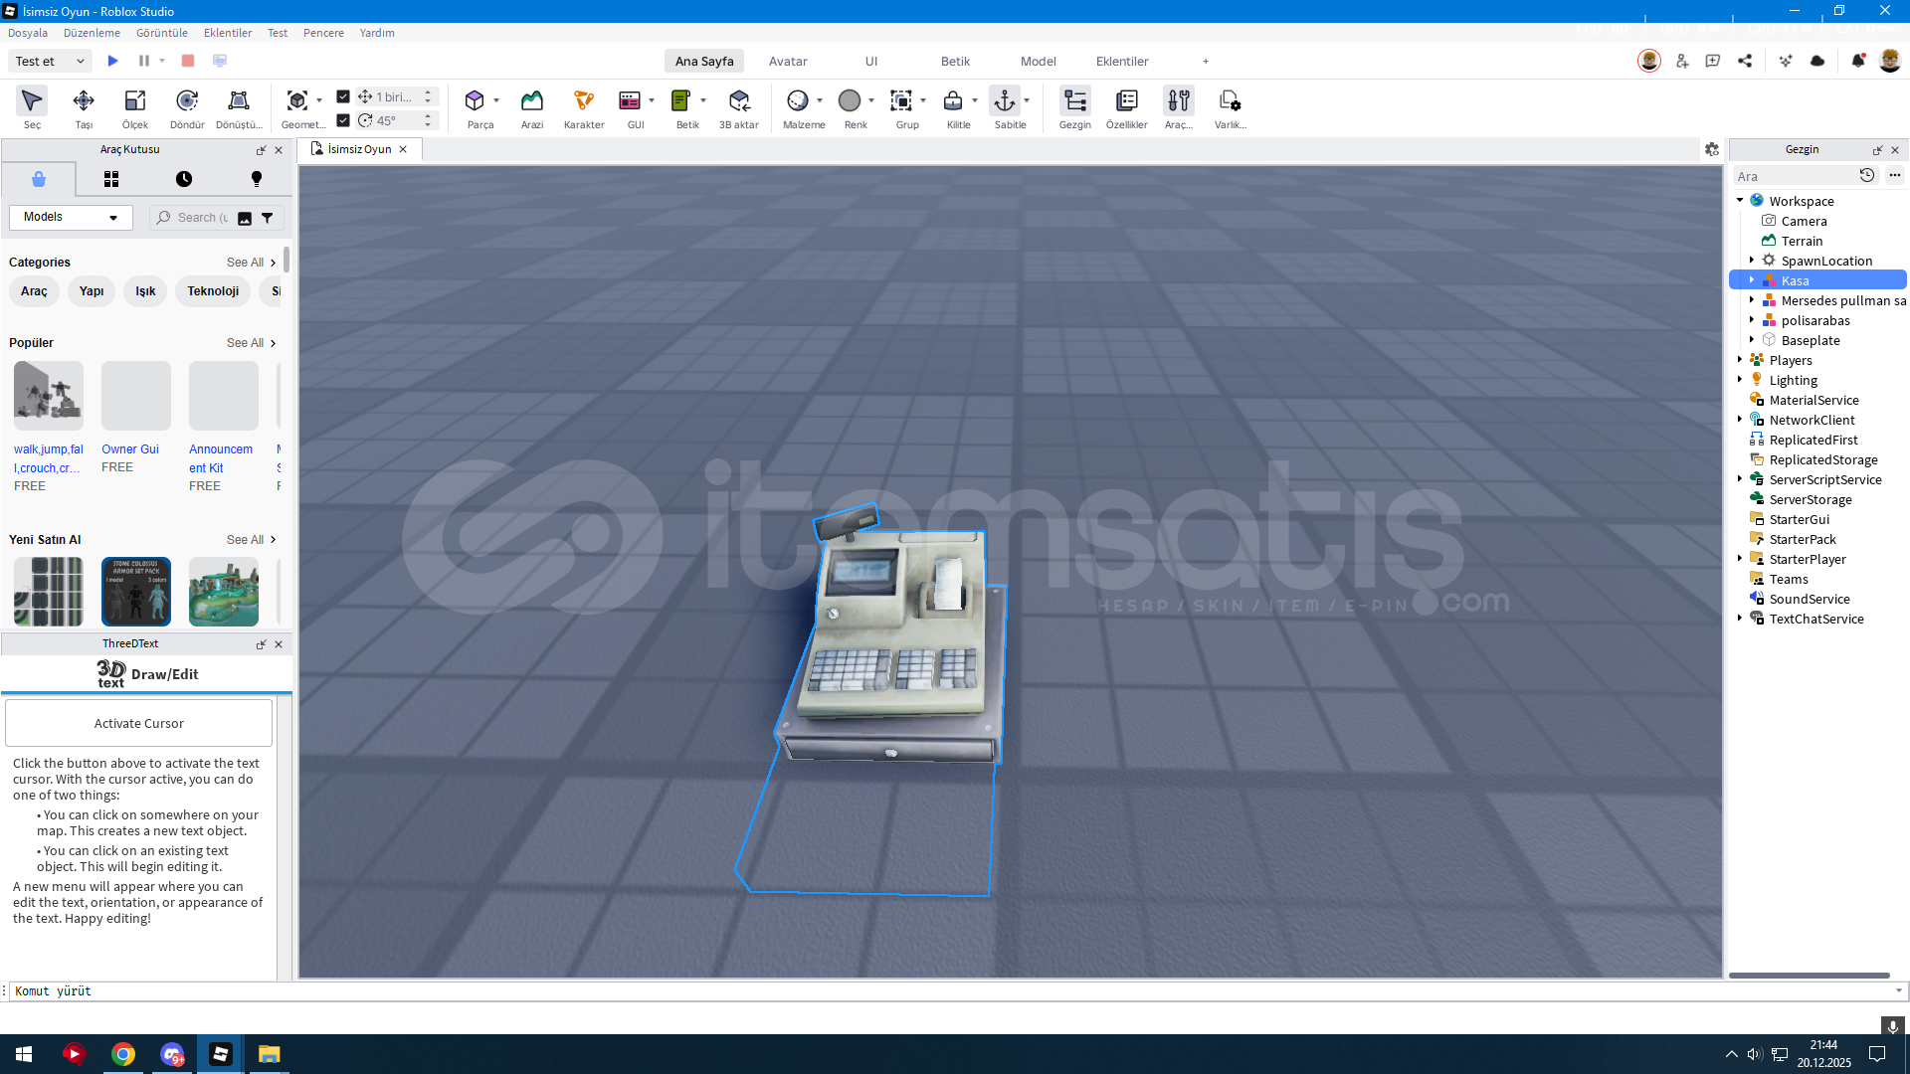1910x1074 pixels.
Task: Click the Activate Cursor button
Action: (138, 723)
